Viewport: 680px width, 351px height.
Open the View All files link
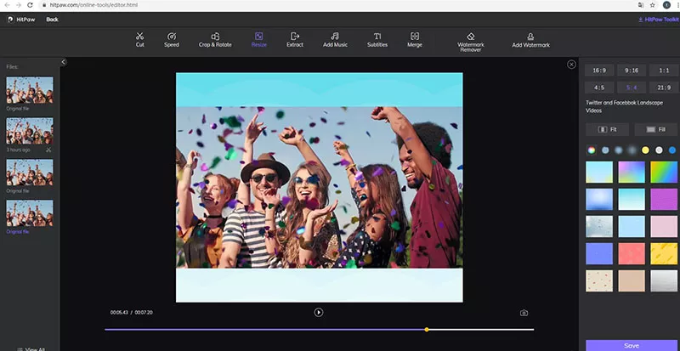click(x=31, y=349)
